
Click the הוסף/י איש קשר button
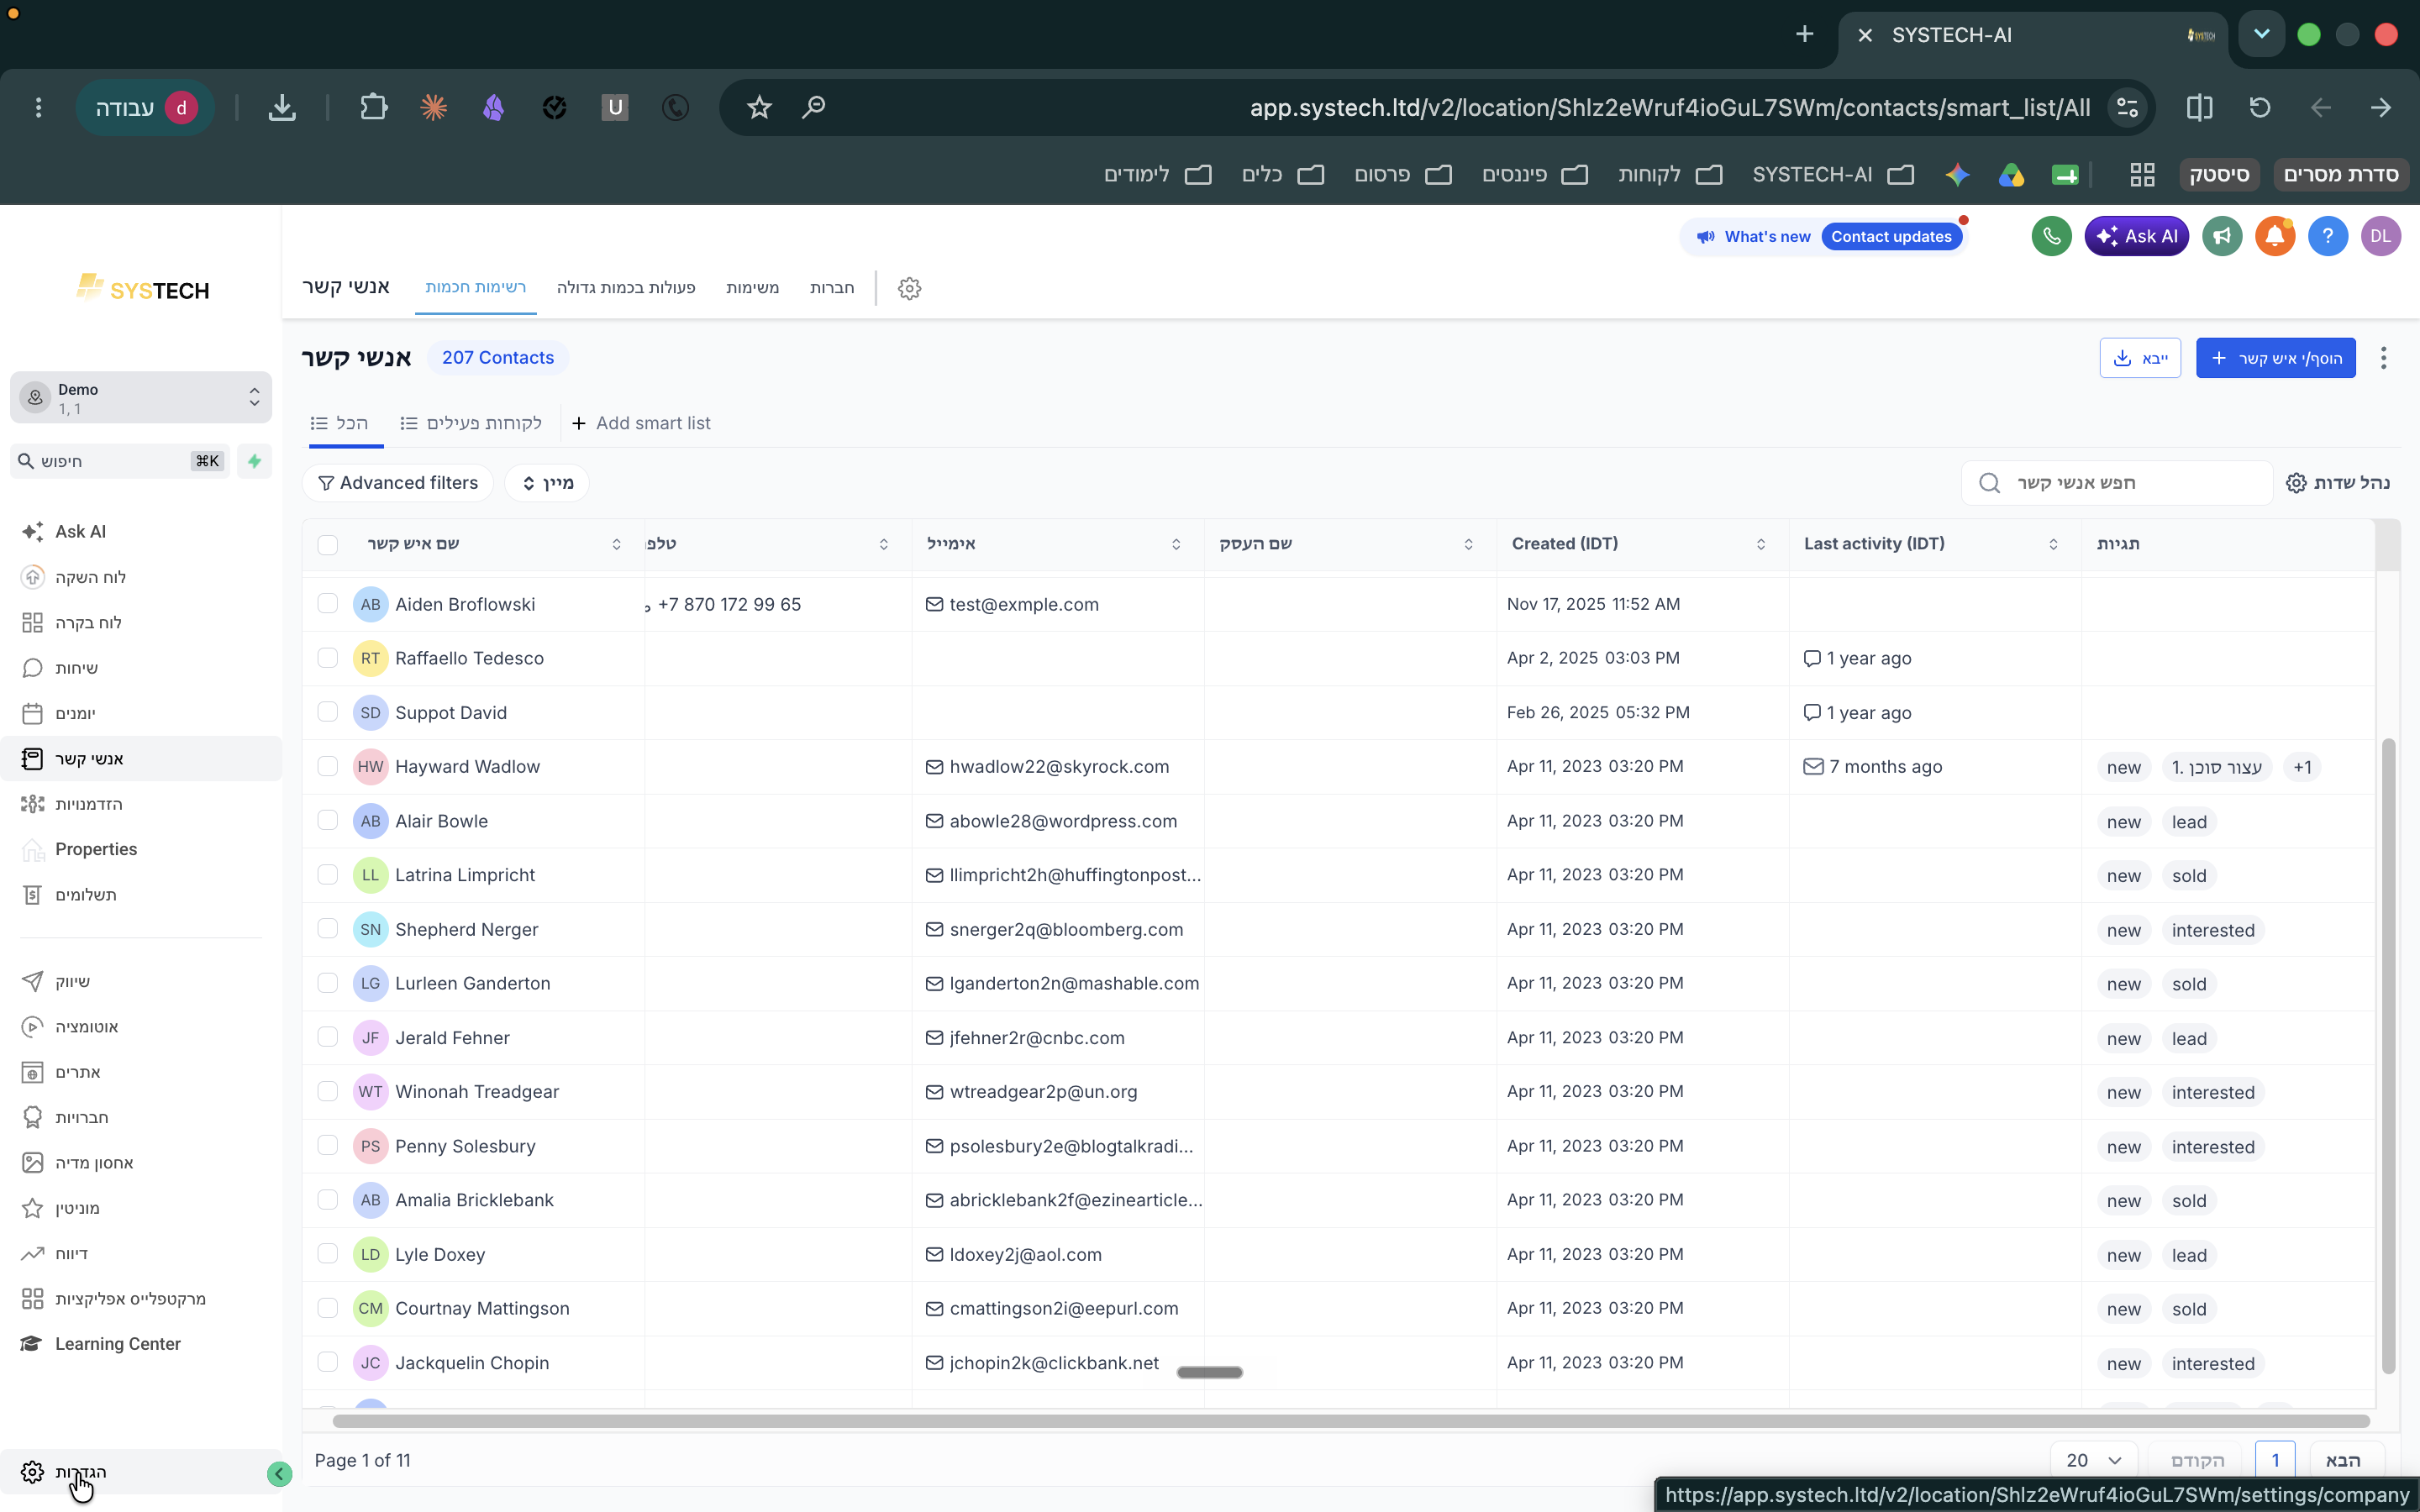2275,358
